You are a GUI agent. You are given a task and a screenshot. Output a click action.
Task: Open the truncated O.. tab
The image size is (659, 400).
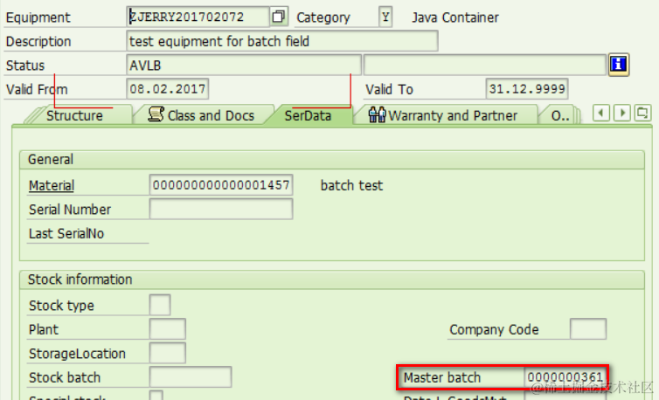tap(560, 115)
